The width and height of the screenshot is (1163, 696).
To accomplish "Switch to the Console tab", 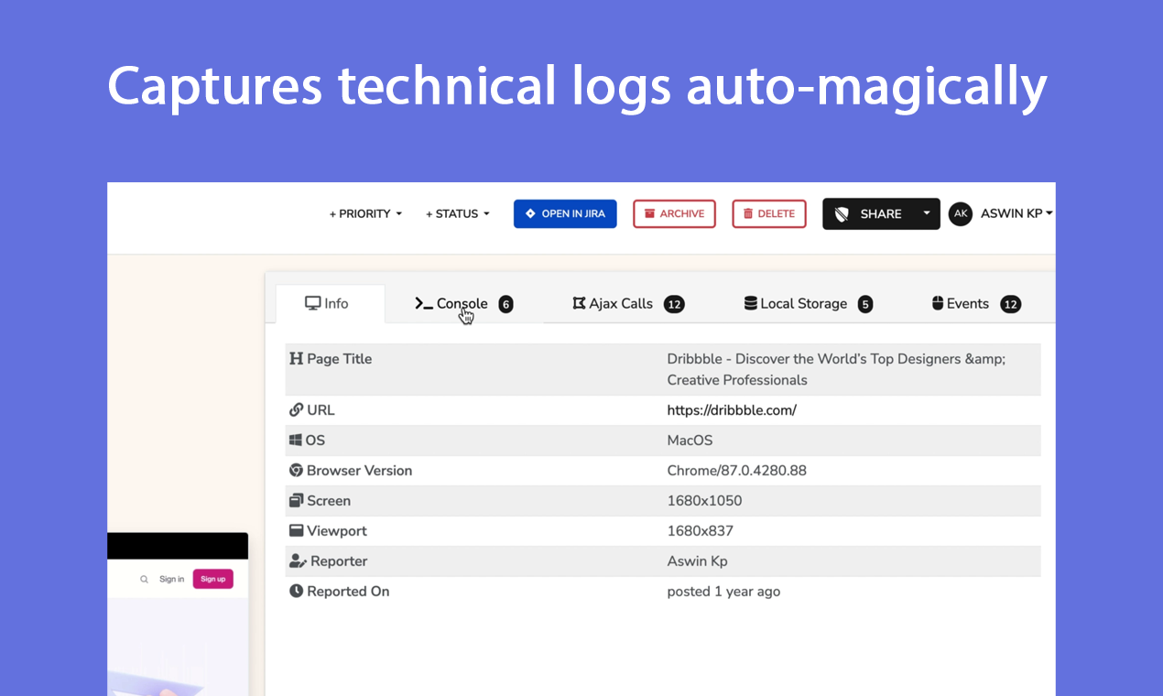I will 463,303.
